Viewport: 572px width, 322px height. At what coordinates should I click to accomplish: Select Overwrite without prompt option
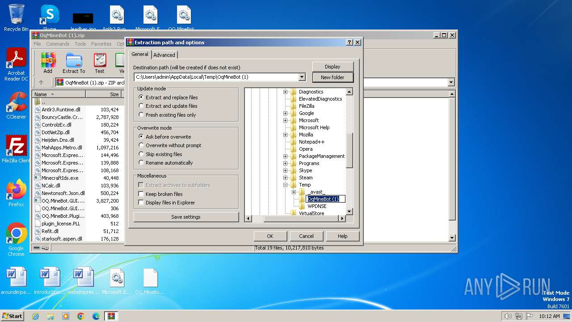click(x=170, y=145)
